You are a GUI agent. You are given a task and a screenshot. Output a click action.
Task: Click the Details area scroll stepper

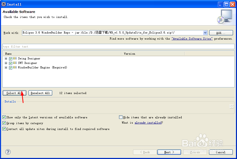[231, 106]
